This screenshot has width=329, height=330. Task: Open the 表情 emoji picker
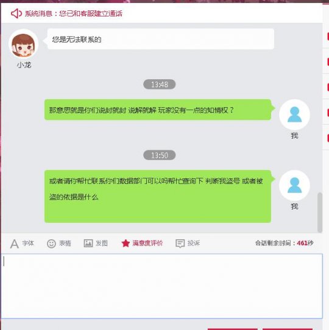click(51, 244)
